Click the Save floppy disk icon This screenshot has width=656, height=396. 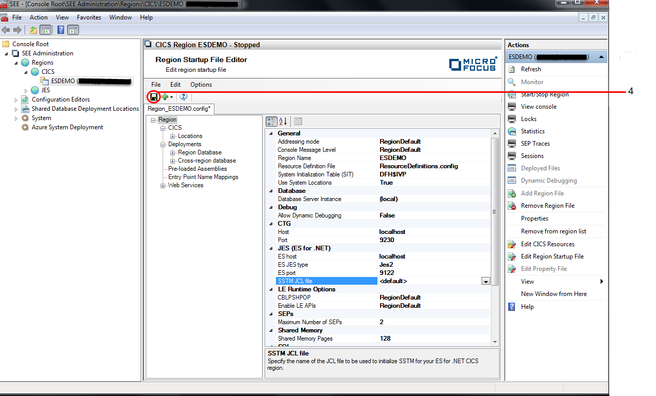coord(153,97)
